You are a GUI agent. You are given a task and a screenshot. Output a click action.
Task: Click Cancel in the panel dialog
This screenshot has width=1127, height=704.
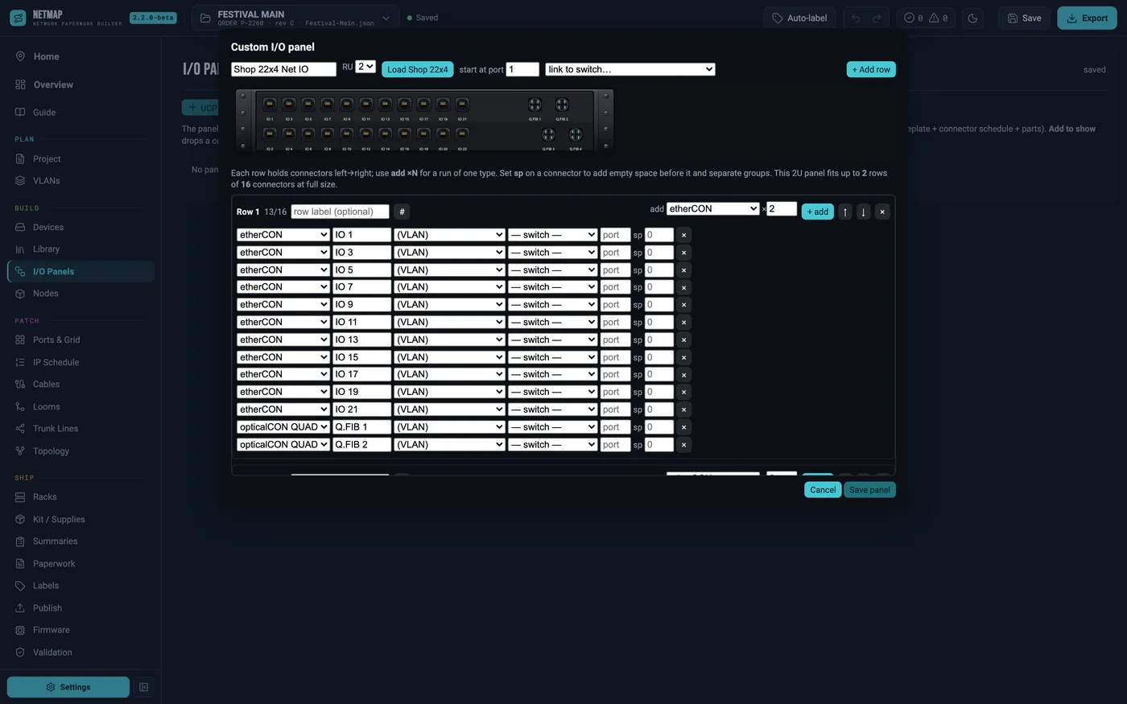pos(823,490)
